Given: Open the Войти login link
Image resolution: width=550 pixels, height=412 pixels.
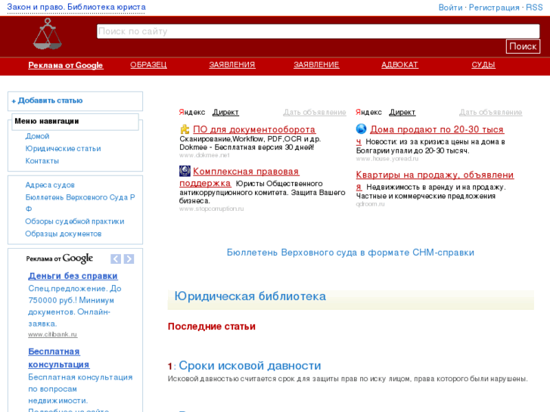Looking at the screenshot, I should click(450, 8).
